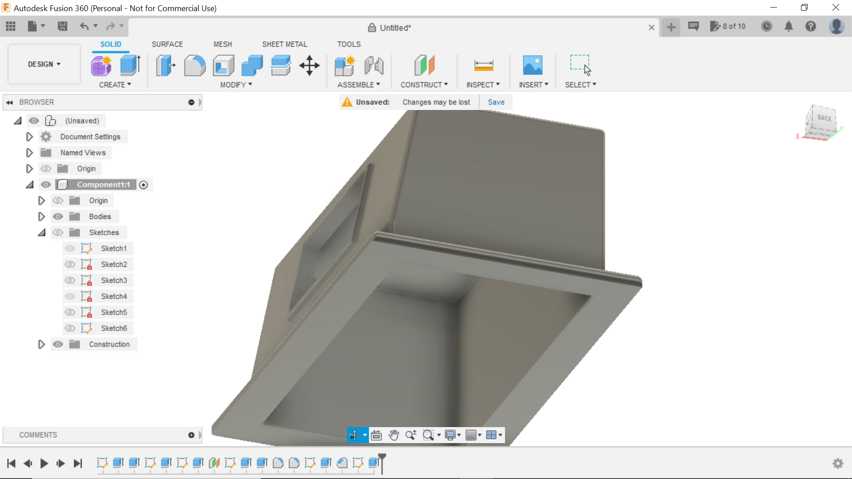Open the MODIFY menu
This screenshot has height=479, width=852.
(235, 85)
